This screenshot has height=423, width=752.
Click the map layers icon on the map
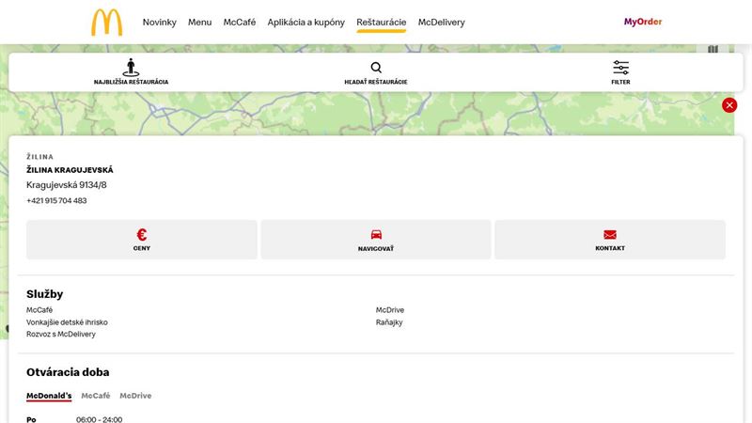click(713, 49)
